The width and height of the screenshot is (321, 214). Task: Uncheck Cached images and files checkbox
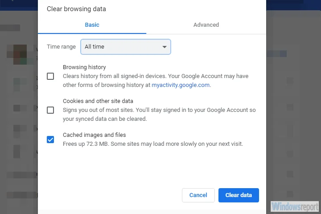click(x=50, y=140)
